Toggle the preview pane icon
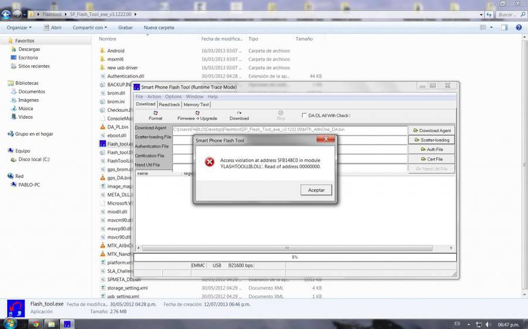Screen dimensions: 528x329 click(x=504, y=28)
